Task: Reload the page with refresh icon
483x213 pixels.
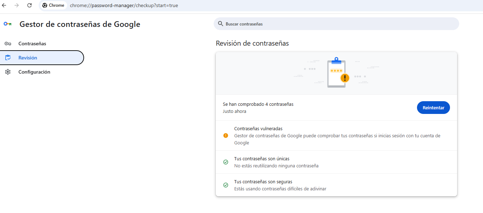Action: pyautogui.click(x=29, y=5)
